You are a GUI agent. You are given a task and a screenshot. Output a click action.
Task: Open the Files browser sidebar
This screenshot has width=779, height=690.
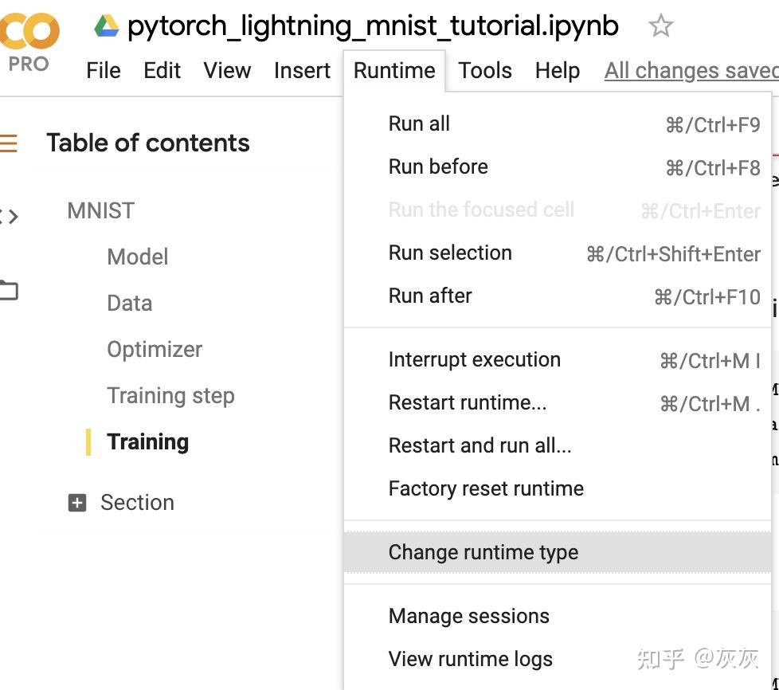tap(6, 289)
